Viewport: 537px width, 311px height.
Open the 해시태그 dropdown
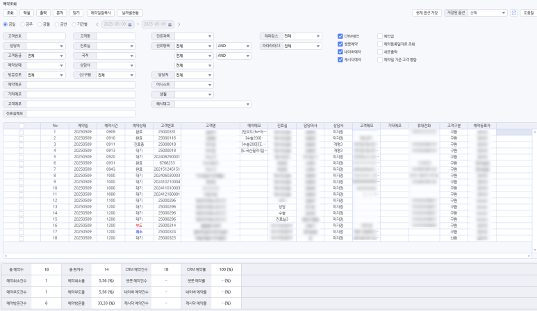click(213, 104)
